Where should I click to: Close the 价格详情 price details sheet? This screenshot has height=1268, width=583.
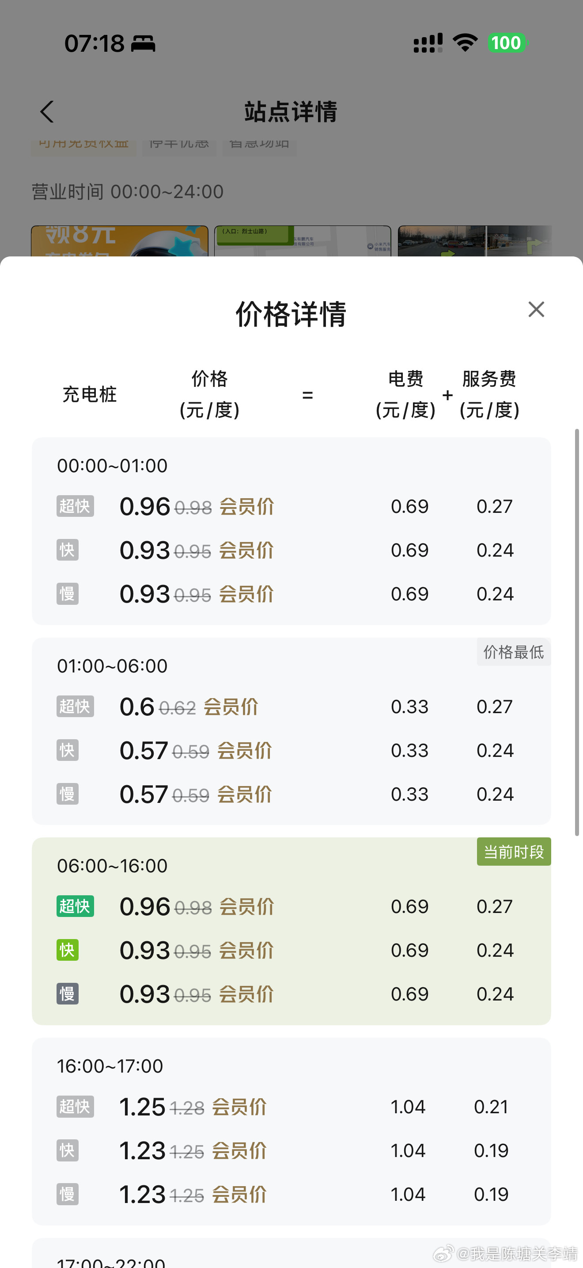click(536, 309)
